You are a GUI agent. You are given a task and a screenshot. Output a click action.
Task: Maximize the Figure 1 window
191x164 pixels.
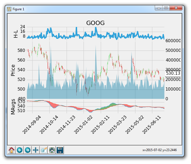pos(166,8)
